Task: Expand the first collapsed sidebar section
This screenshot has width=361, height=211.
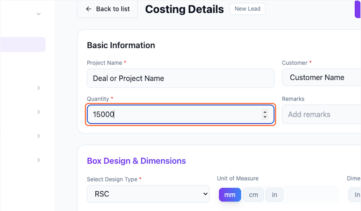Action: click(x=39, y=88)
